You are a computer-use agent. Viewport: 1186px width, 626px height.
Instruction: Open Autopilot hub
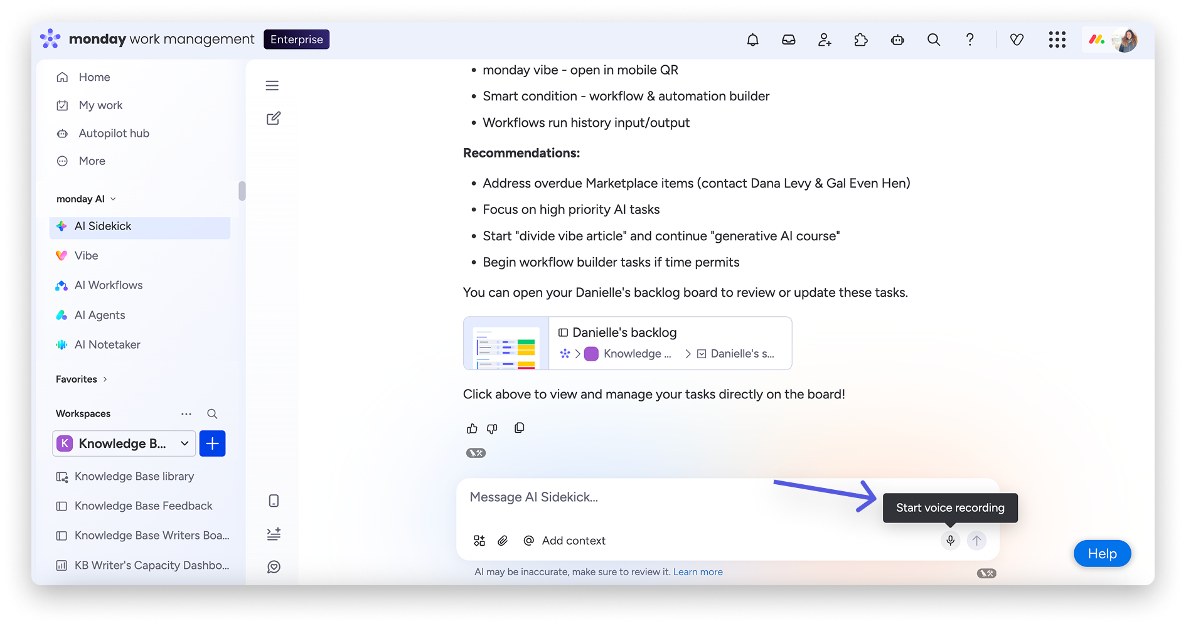pyautogui.click(x=114, y=134)
